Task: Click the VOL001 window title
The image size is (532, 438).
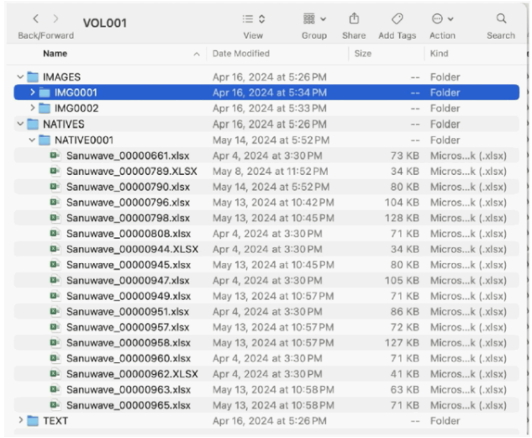Action: pyautogui.click(x=105, y=23)
